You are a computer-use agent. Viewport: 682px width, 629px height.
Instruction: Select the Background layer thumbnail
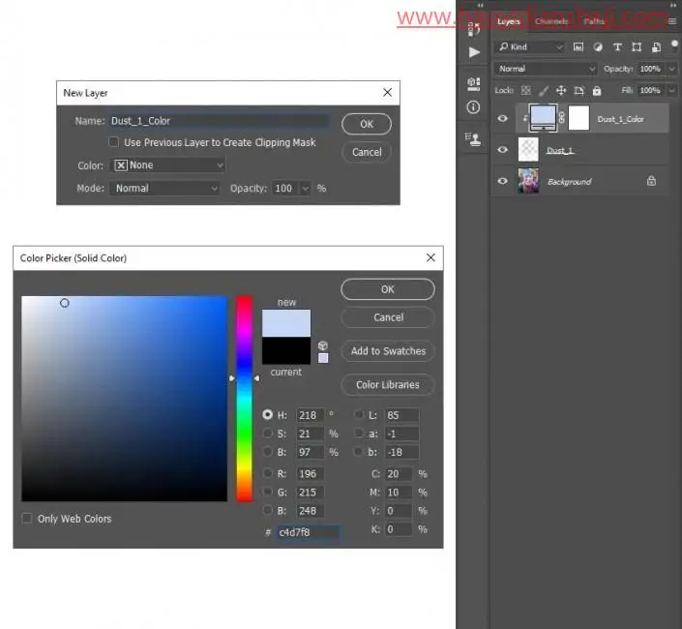[x=528, y=181]
